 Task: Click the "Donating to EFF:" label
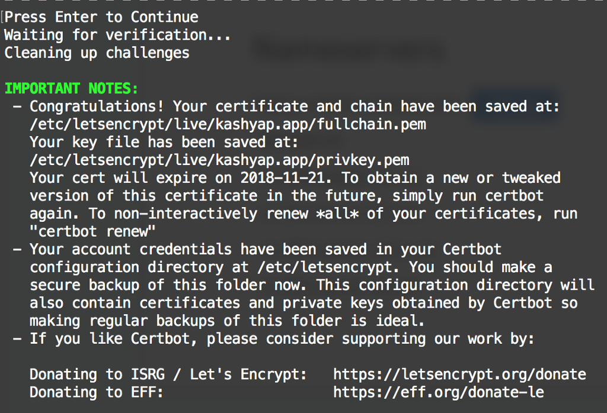96,392
